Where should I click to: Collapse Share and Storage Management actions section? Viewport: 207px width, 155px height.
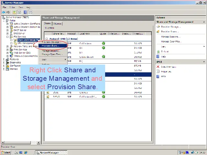point(204,22)
